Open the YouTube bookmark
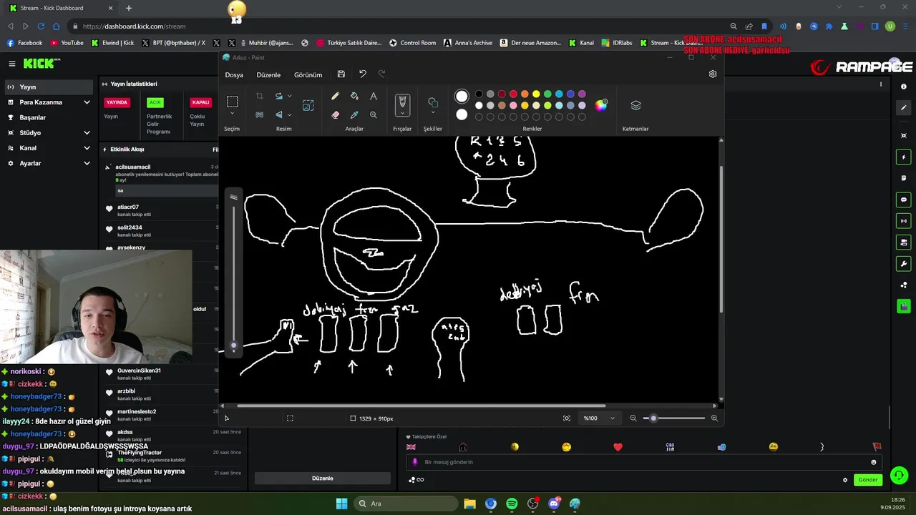This screenshot has height=515, width=916. 67,43
